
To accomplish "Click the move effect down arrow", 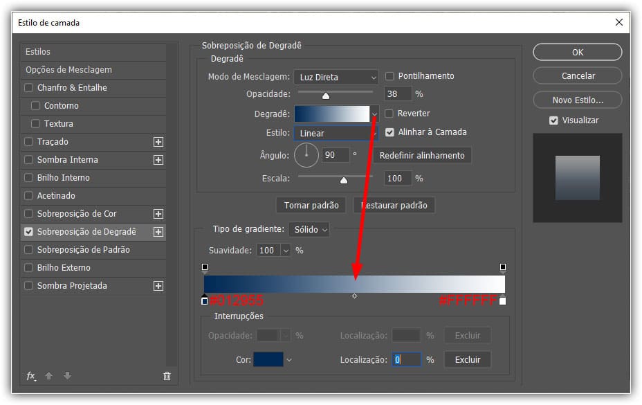I will (67, 376).
